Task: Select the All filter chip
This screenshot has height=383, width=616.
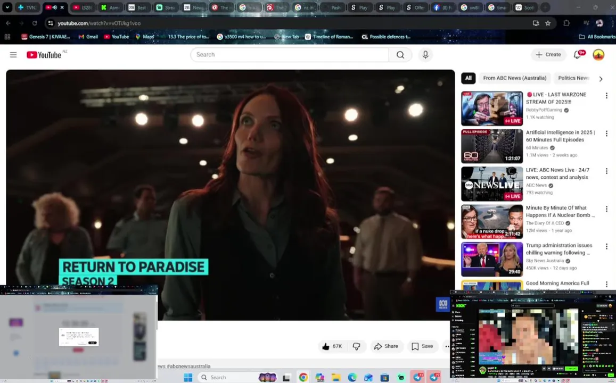Action: (x=469, y=78)
